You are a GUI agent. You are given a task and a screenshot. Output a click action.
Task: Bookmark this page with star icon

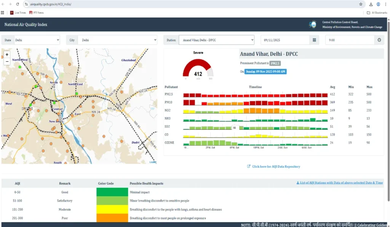pos(361,4)
